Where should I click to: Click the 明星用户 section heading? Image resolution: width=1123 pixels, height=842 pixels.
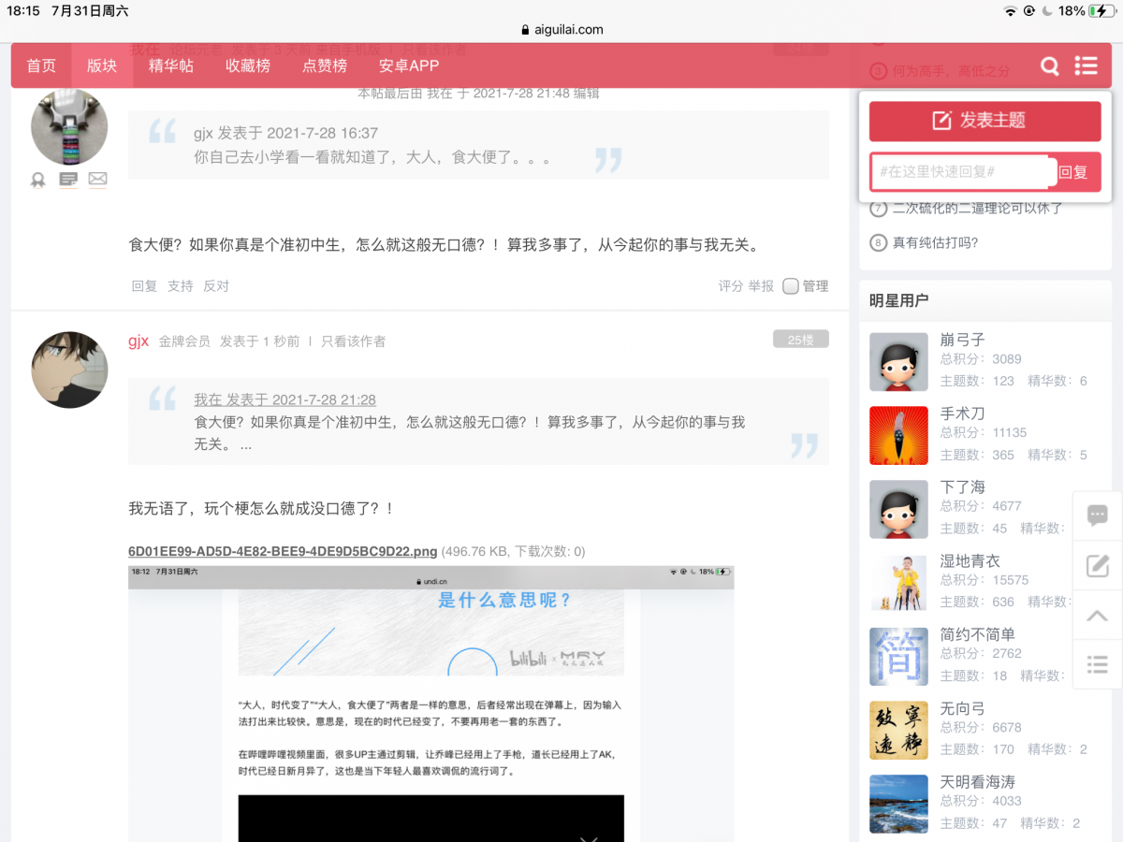(x=899, y=300)
